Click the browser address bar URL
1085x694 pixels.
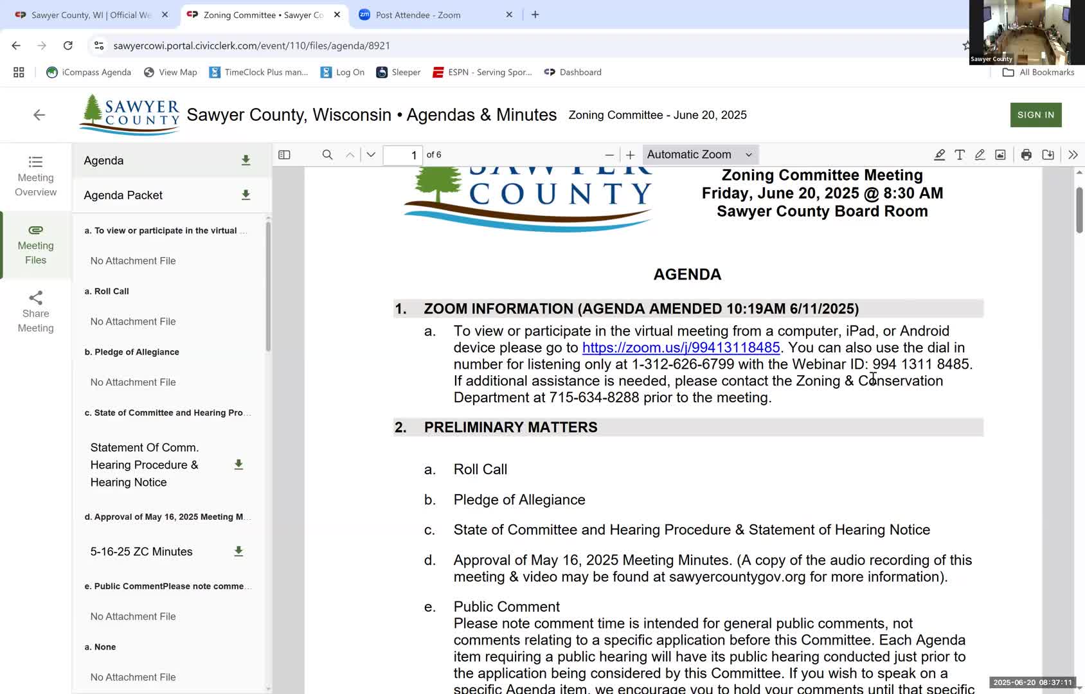click(x=251, y=46)
